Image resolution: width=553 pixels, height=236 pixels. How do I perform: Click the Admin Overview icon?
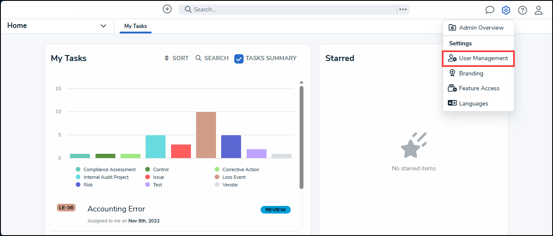point(452,28)
